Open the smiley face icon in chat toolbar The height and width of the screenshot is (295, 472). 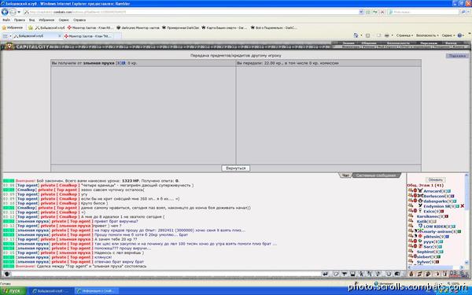(x=389, y=274)
